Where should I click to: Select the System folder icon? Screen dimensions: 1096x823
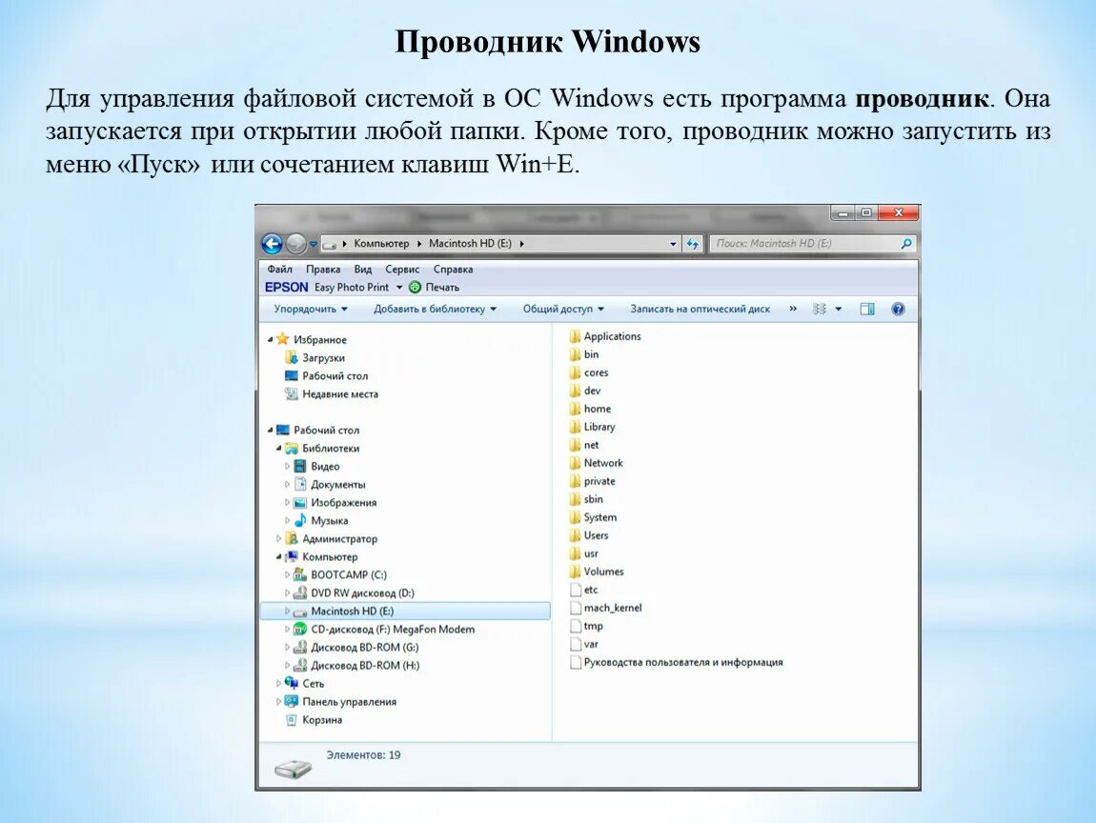click(x=575, y=517)
